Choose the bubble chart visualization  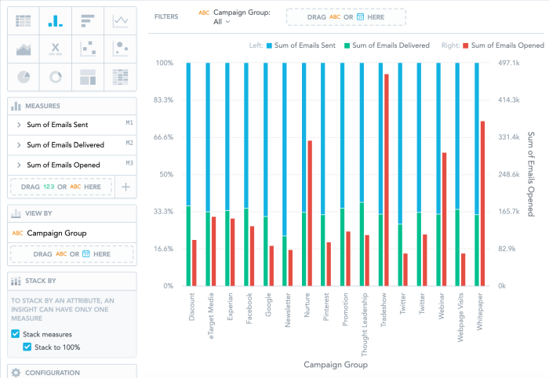(120, 49)
